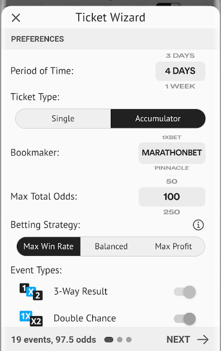Click the 3-Way Result 1X2 icon

pos(31,291)
